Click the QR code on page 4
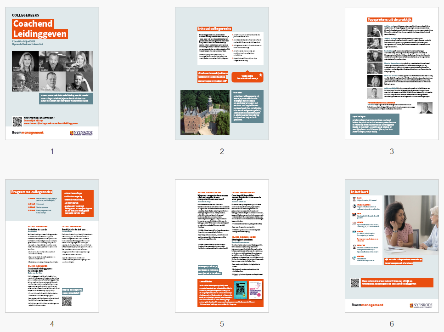444x332 pixels. tap(67, 302)
